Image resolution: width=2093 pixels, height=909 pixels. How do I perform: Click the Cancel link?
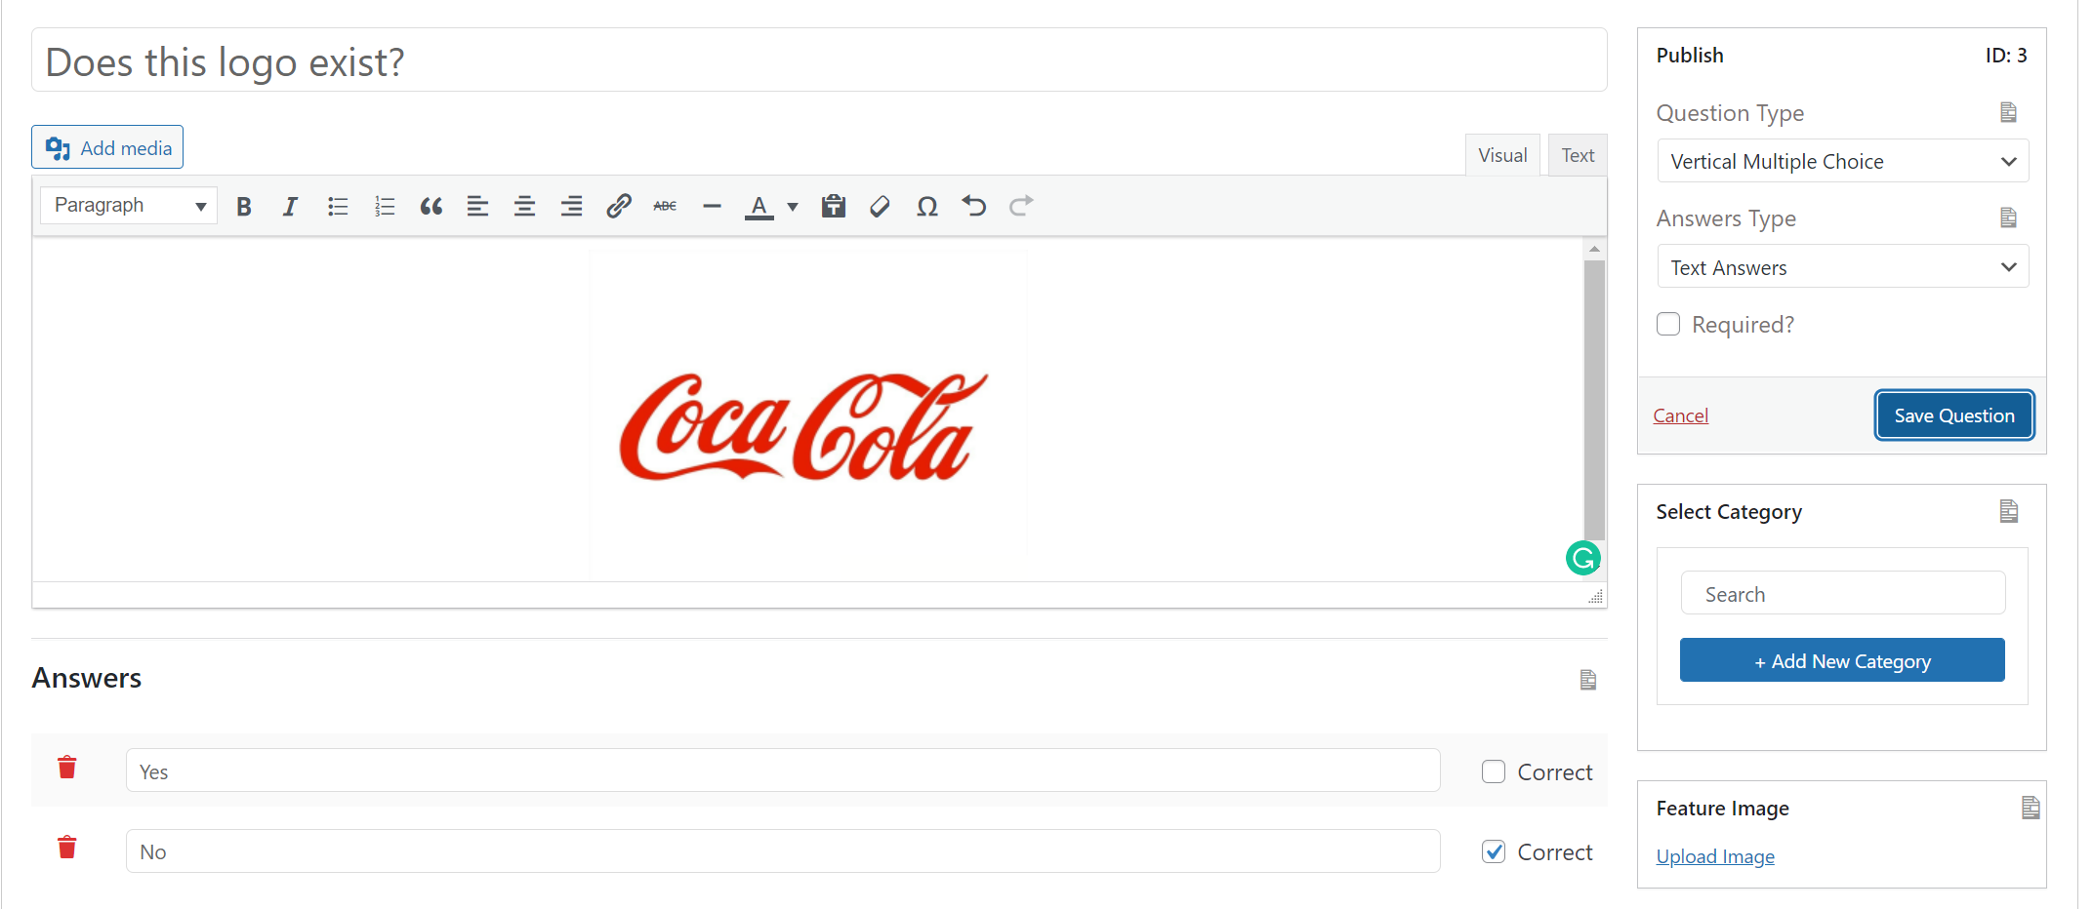tap(1680, 416)
